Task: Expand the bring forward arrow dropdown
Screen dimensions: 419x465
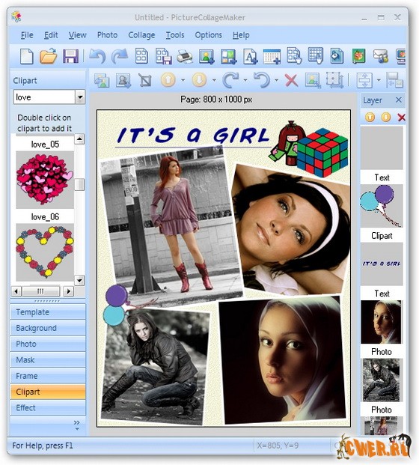Action: click(x=183, y=80)
